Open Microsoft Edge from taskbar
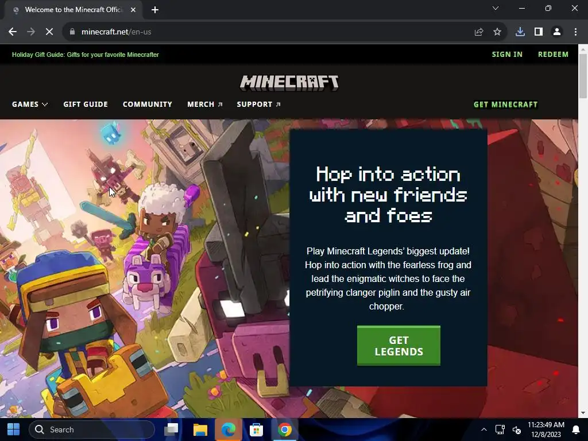 (229, 430)
